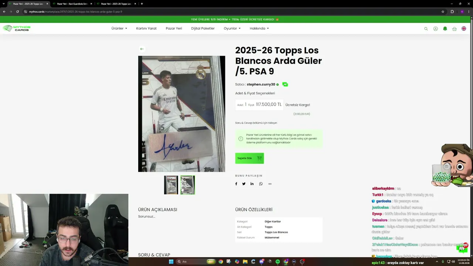473x266 pixels.
Task: Click the ÜRÜN AÇIKLAMASI heading
Action: pyautogui.click(x=158, y=209)
